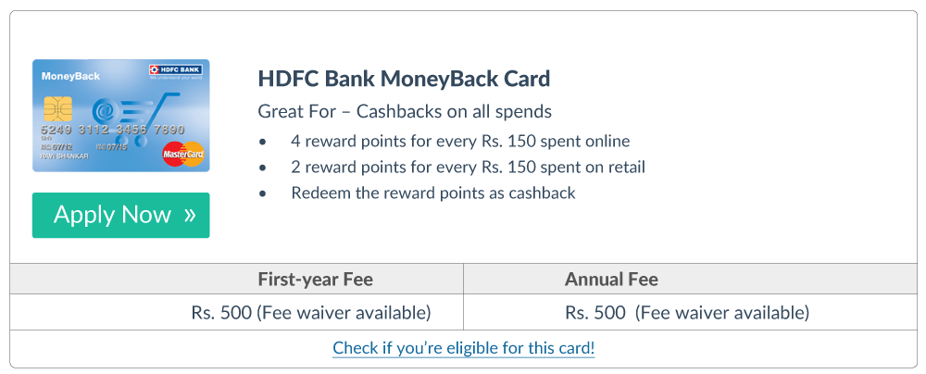Select the card number 5249 3112 3456 7890
Image resolution: width=926 pixels, height=374 pixels.
(x=113, y=130)
